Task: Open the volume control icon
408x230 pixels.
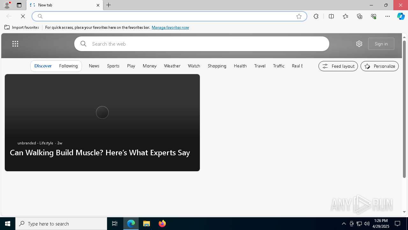Action: [x=367, y=224]
